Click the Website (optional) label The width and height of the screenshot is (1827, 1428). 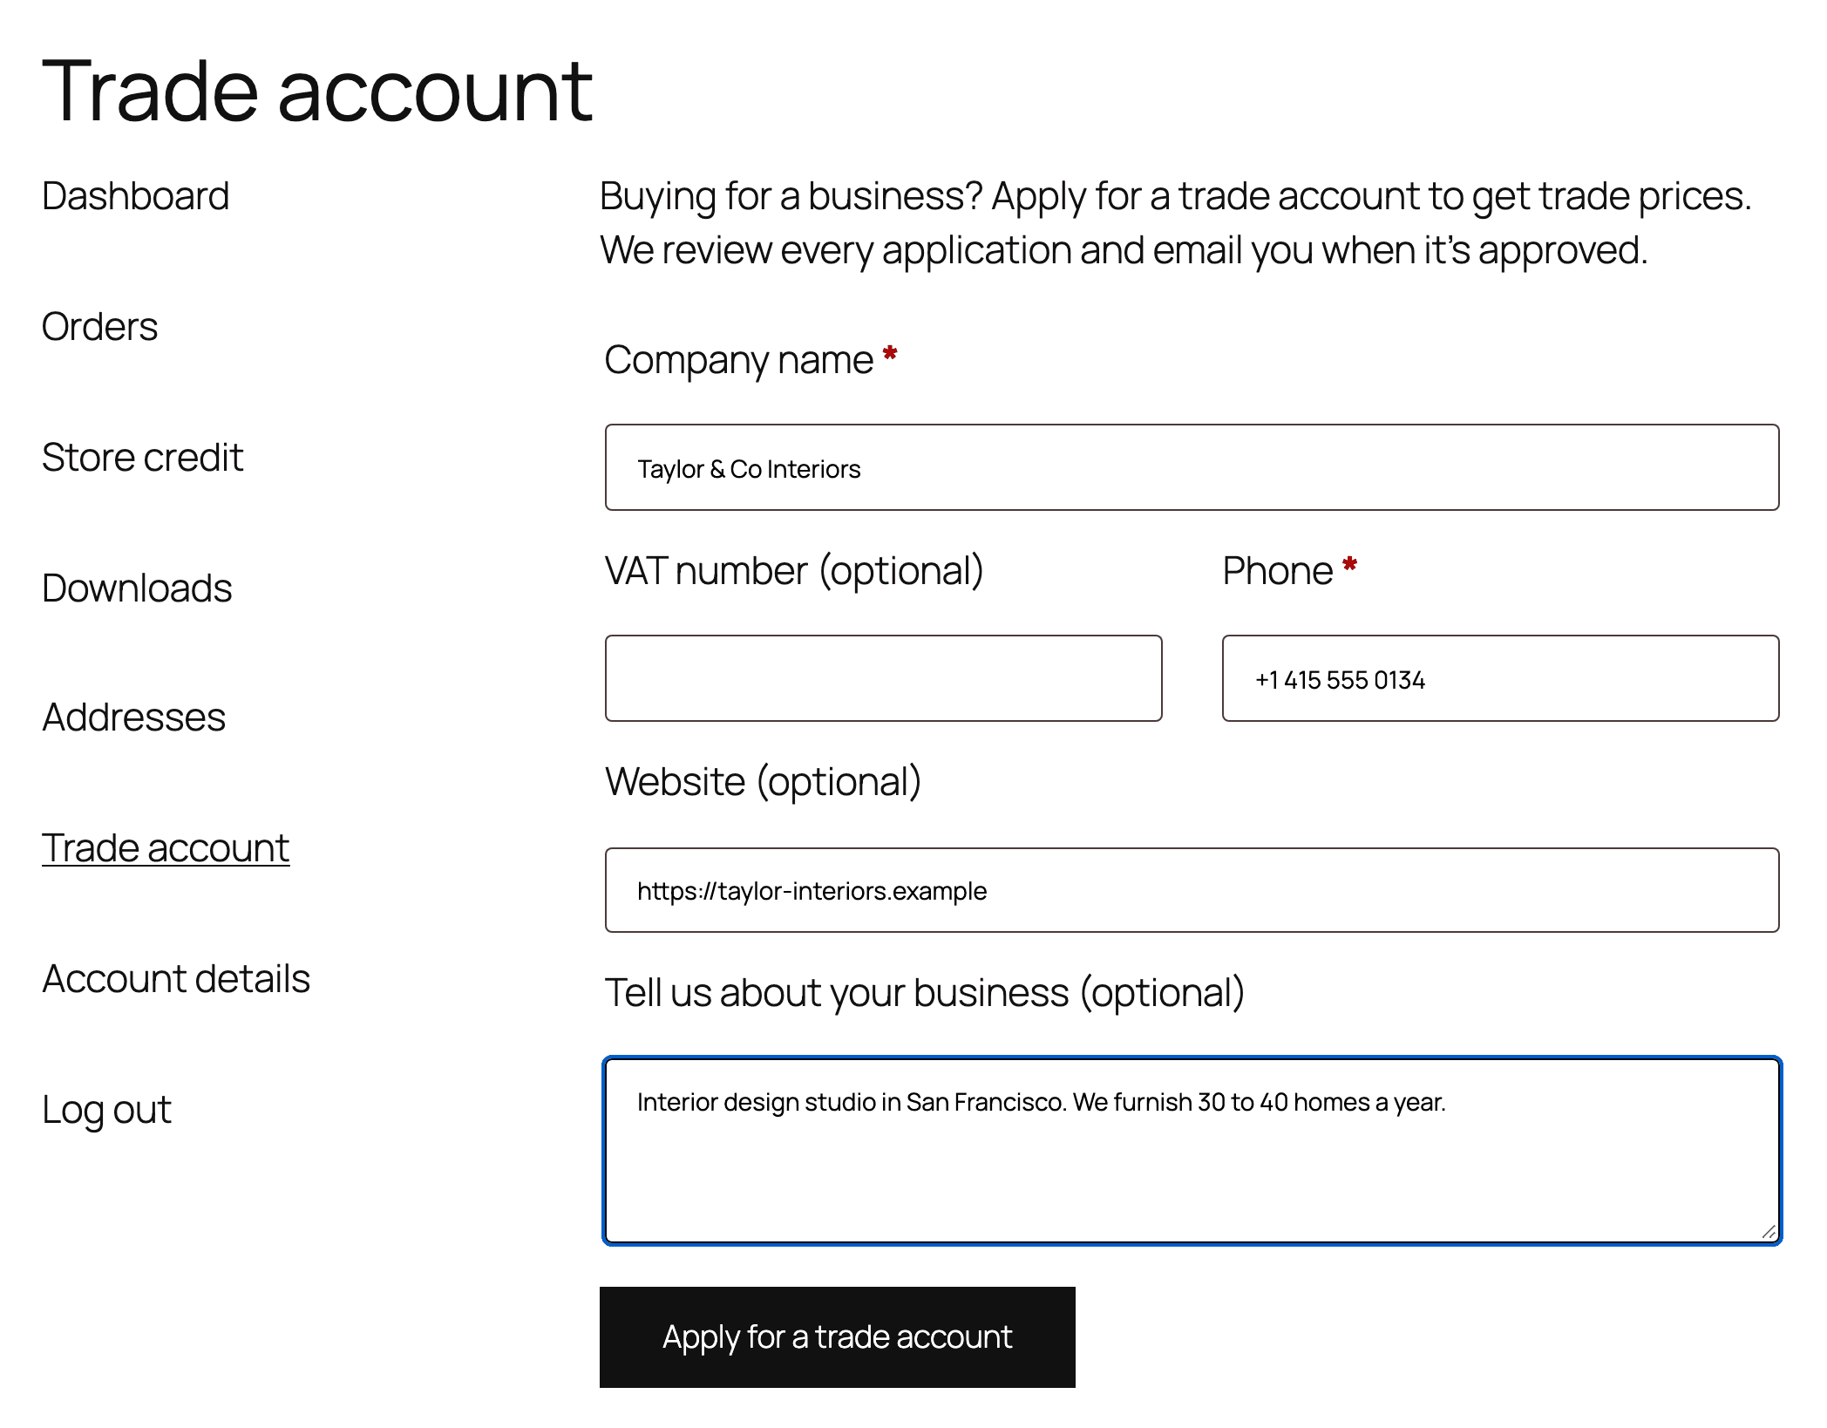pyautogui.click(x=763, y=782)
